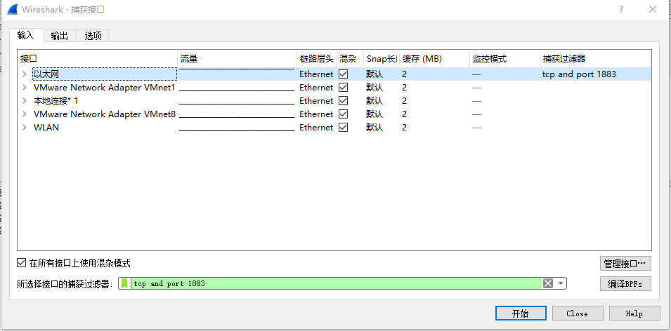
Task: Click the 编译BPFs button
Action: click(625, 284)
